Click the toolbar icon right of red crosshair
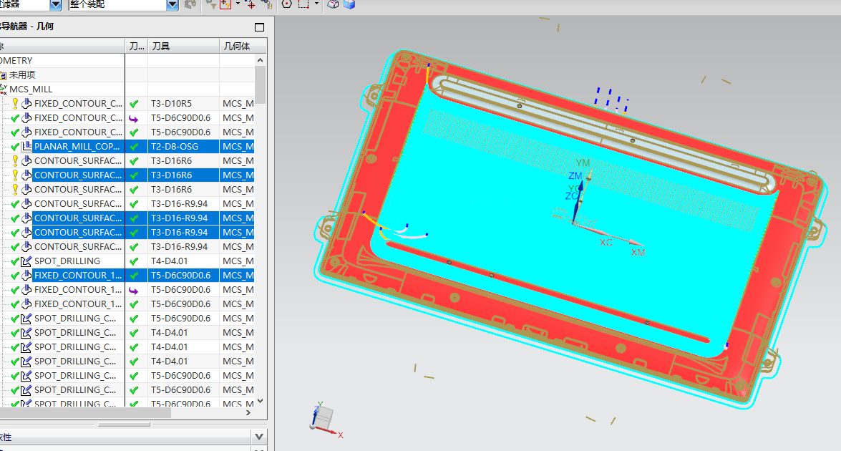Screen dimensions: 841x451 [266, 4]
